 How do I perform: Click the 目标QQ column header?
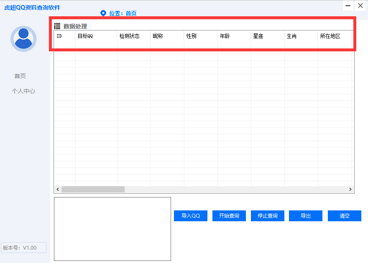[96, 36]
